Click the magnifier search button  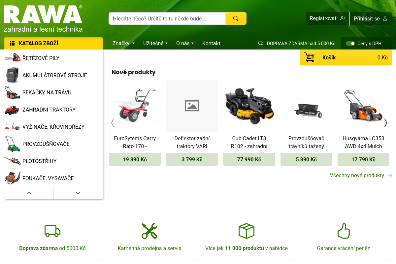236,18
